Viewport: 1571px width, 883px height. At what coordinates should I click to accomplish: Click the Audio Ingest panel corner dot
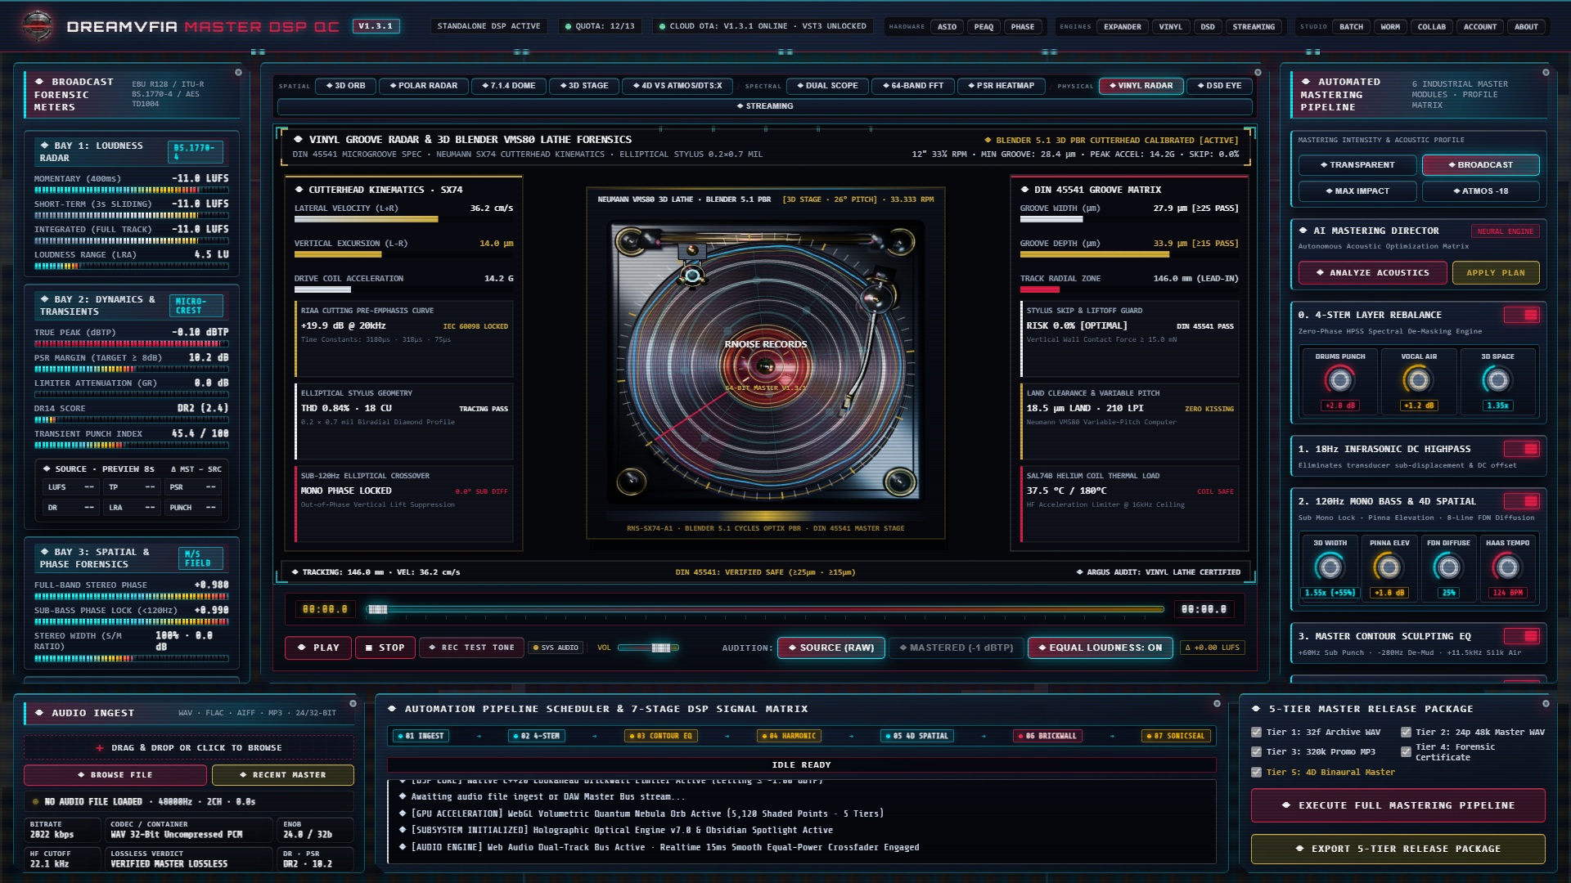tap(353, 703)
